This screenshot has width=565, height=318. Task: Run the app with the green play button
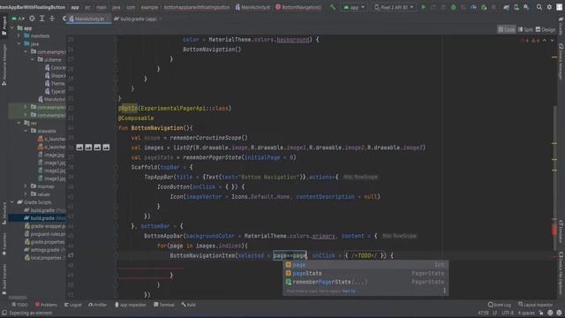pyautogui.click(x=424, y=7)
